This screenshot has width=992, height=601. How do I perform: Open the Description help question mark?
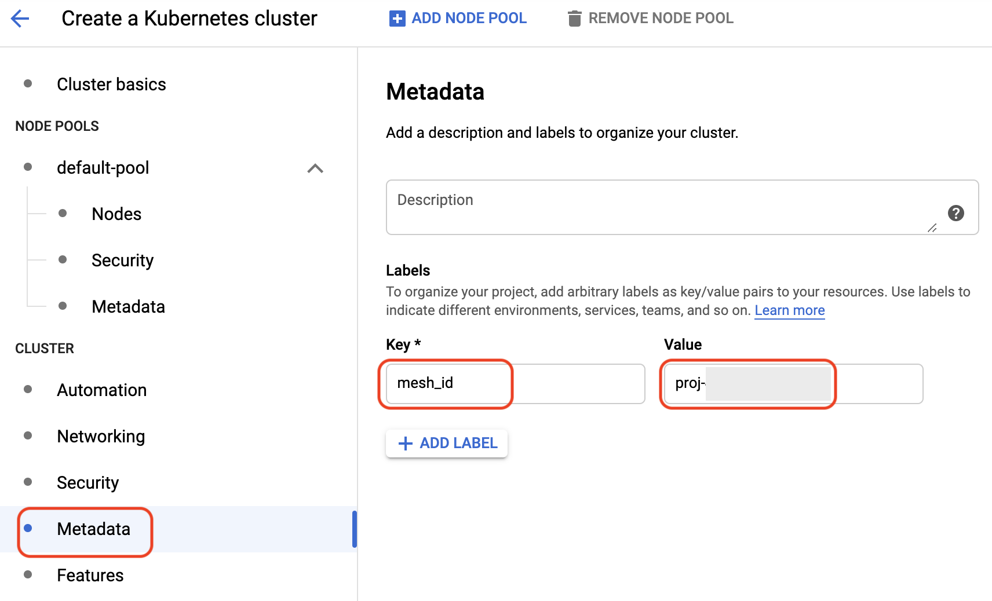coord(955,213)
